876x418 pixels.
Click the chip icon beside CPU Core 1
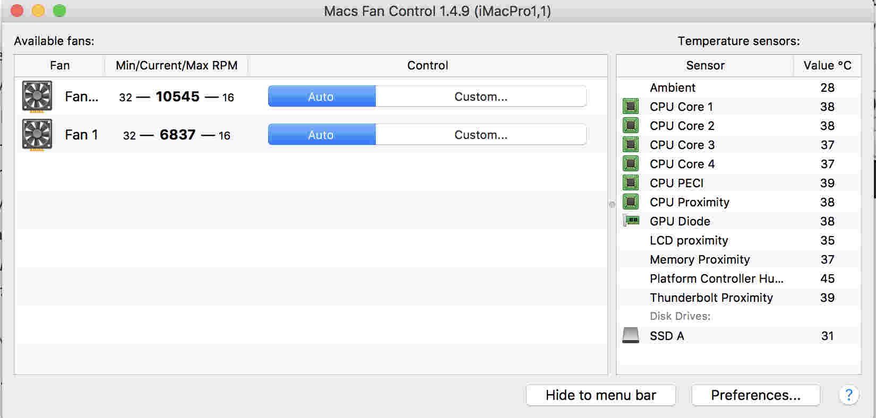pyautogui.click(x=631, y=107)
